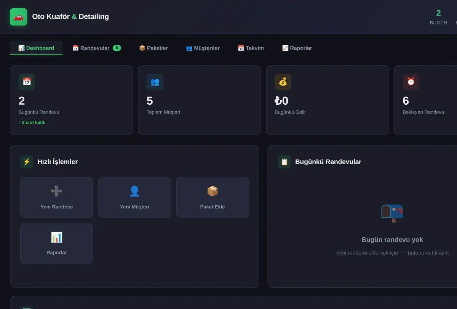Click the box icon in Paket Ekle
This screenshot has width=457, height=309.
213,191
